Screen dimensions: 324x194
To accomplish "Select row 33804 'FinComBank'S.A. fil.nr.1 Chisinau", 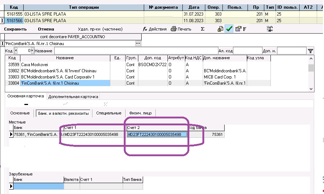I will tap(138, 83).
